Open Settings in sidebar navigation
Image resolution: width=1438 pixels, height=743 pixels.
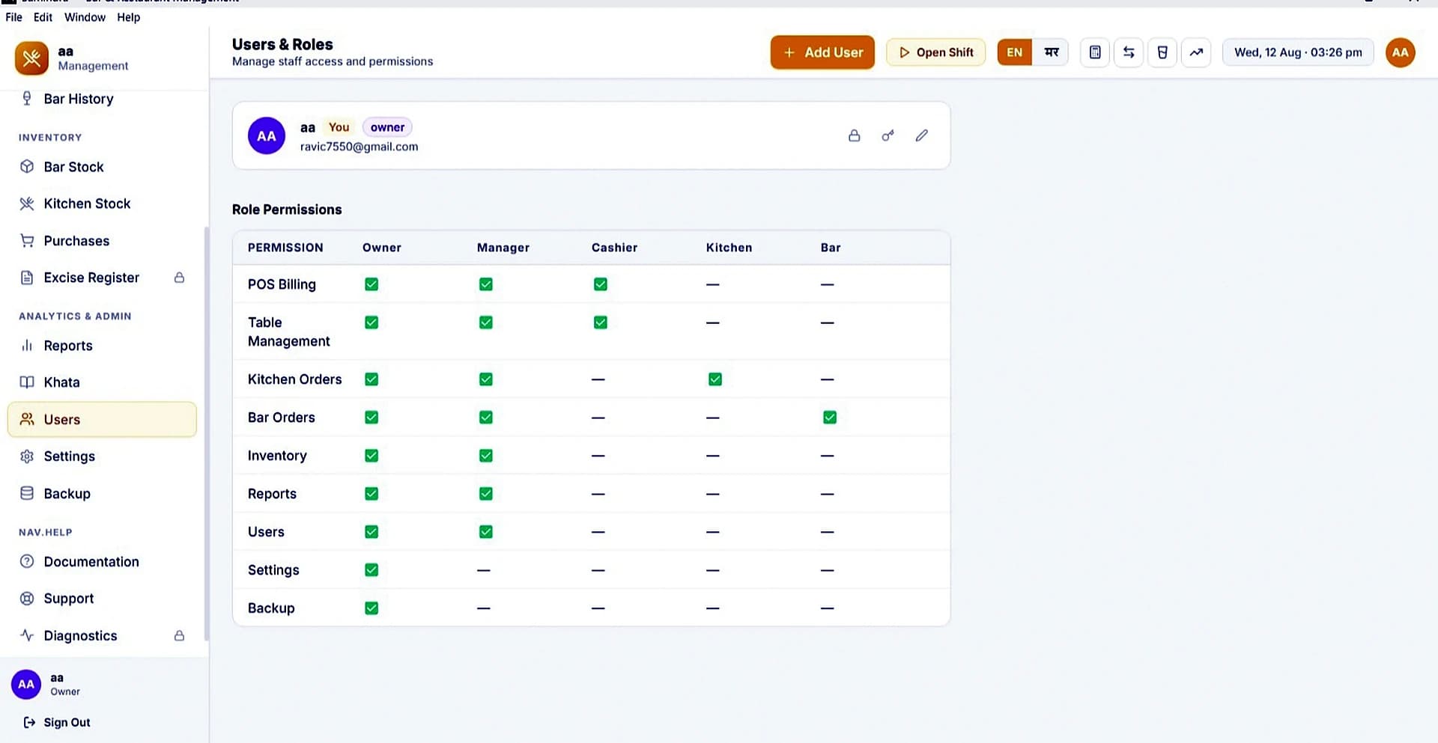coord(102,456)
